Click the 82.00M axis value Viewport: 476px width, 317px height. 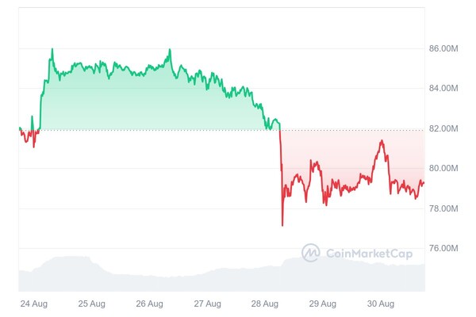[x=443, y=128]
